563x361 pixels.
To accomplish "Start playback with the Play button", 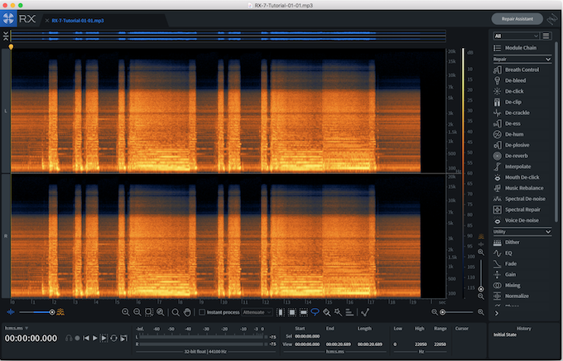I will point(94,339).
